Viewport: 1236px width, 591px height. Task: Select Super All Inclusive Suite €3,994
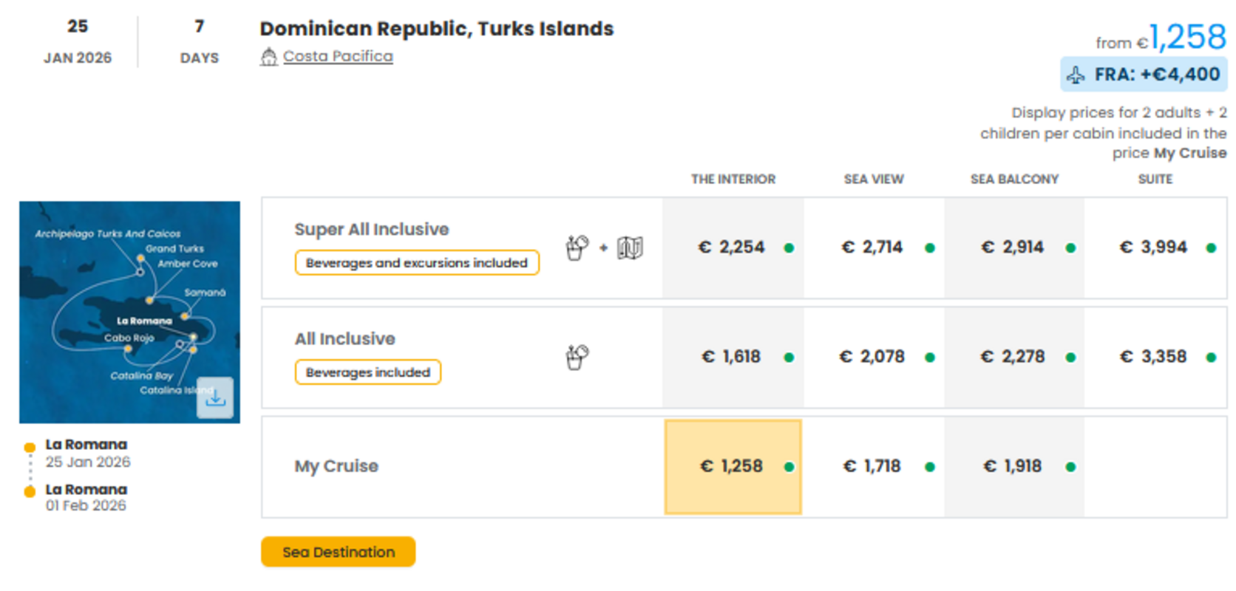1154,247
